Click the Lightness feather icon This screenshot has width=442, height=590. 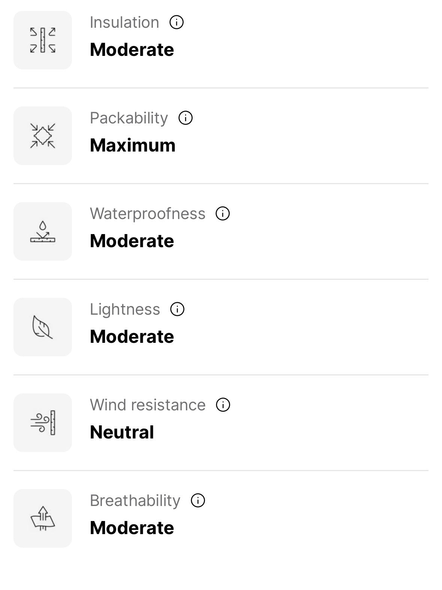pyautogui.click(x=43, y=327)
